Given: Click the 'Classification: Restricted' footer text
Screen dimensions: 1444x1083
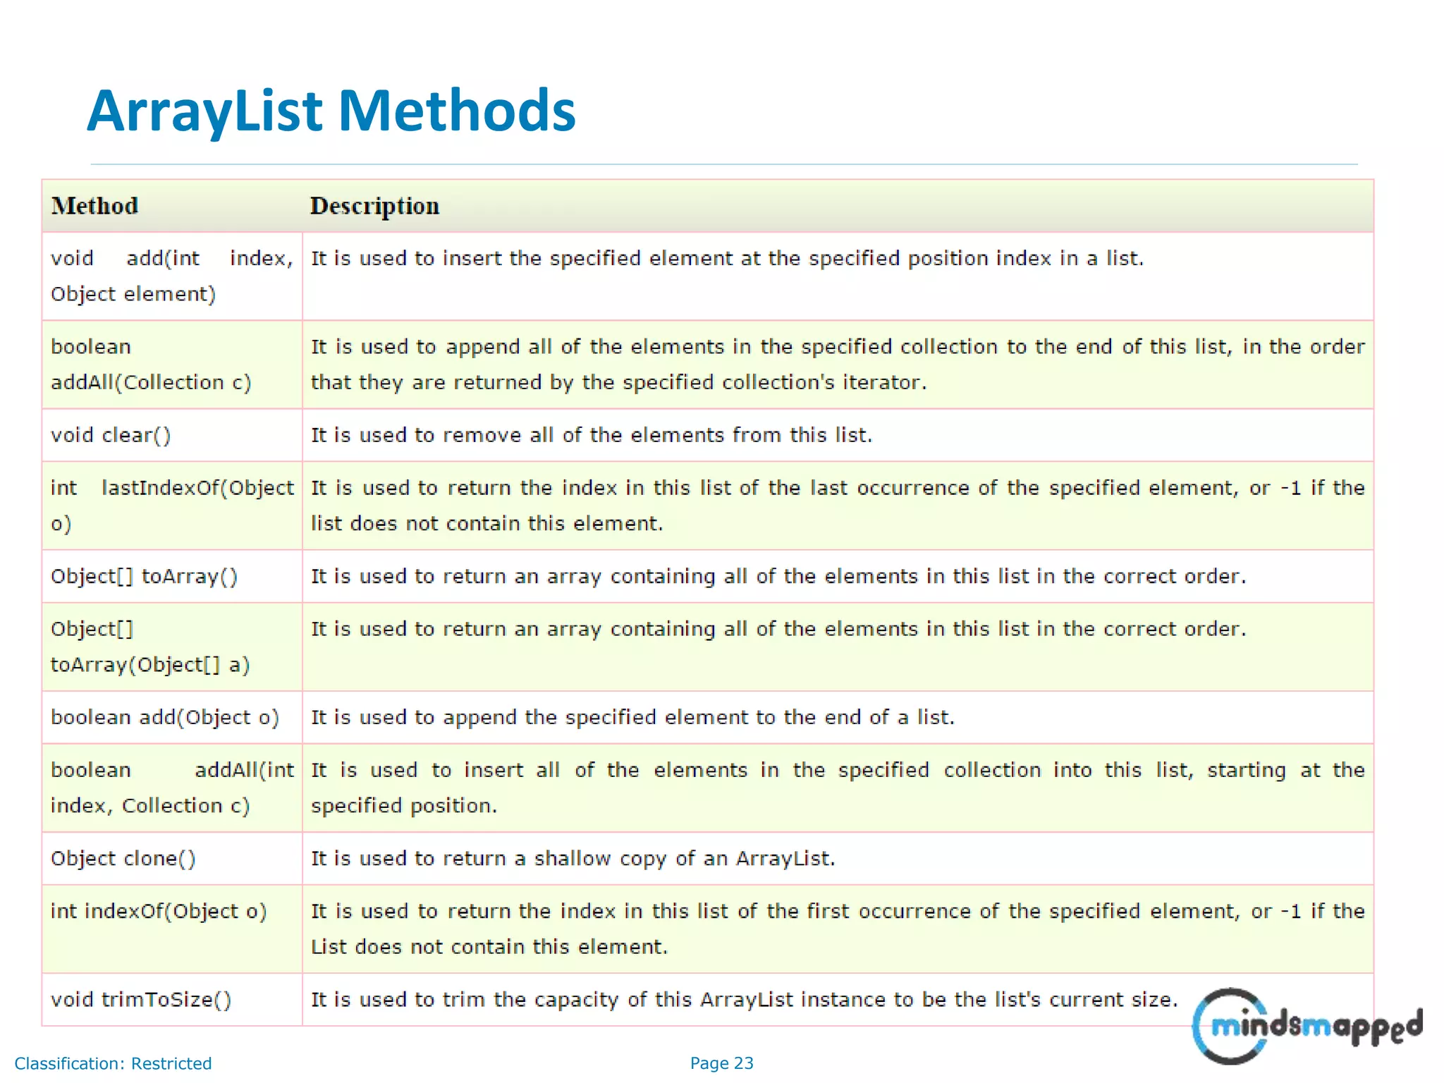Looking at the screenshot, I should 113,1063.
